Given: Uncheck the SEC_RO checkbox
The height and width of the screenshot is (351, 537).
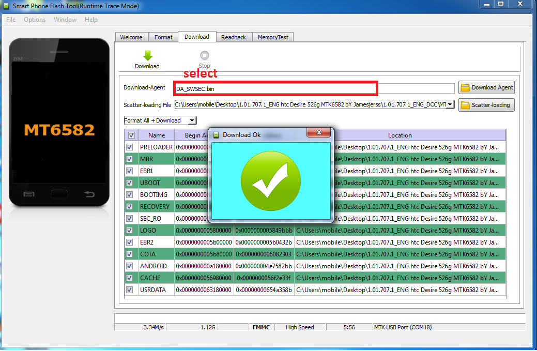Looking at the screenshot, I should coord(129,219).
